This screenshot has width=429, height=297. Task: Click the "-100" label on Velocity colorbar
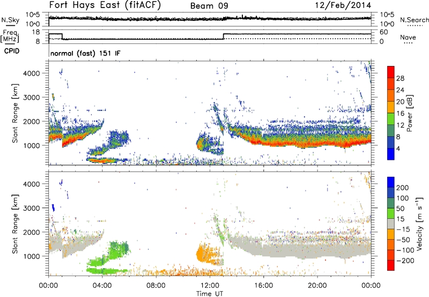(405, 250)
